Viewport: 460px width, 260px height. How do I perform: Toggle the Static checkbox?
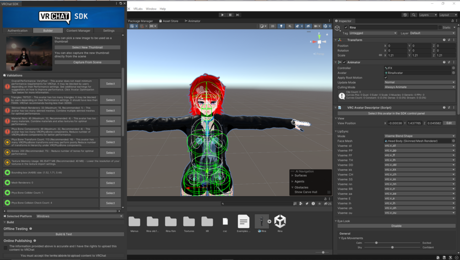coord(440,28)
